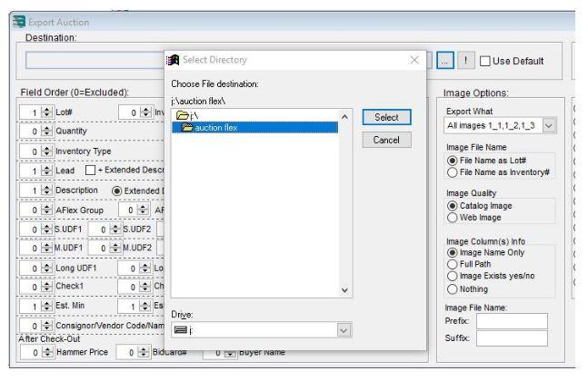Select Image Exists yes/no option
This screenshot has height=381, width=588.
click(x=453, y=276)
